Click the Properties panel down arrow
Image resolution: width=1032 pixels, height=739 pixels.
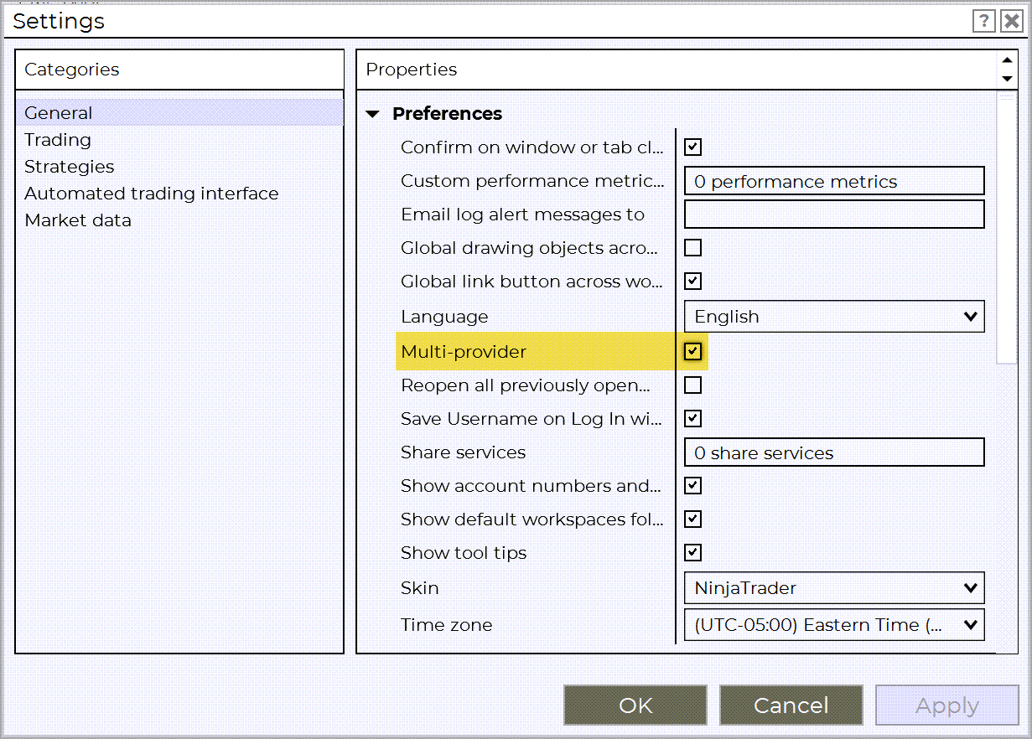1007,79
